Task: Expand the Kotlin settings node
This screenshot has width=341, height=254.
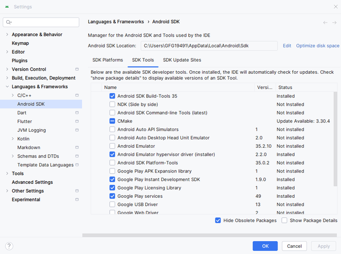Action: point(12,139)
